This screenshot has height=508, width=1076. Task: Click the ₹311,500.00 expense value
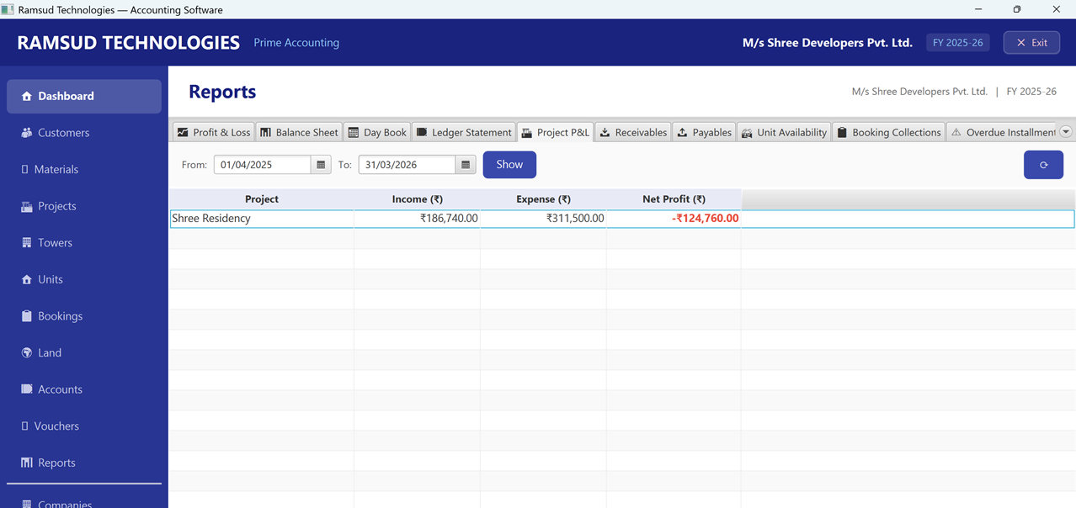tap(575, 219)
